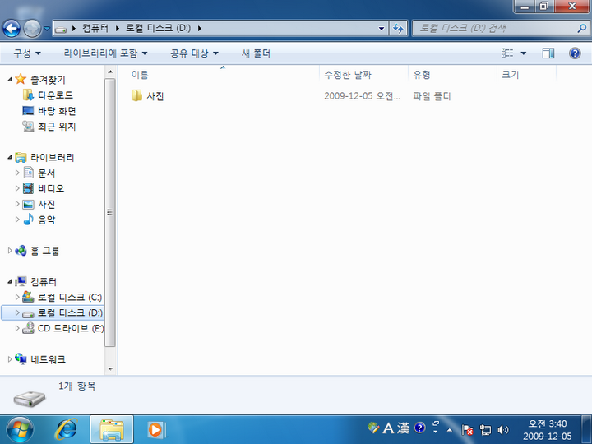Screen dimensions: 592x444
Task: Select the 컴퓨터 tree node
Action: click(44, 282)
